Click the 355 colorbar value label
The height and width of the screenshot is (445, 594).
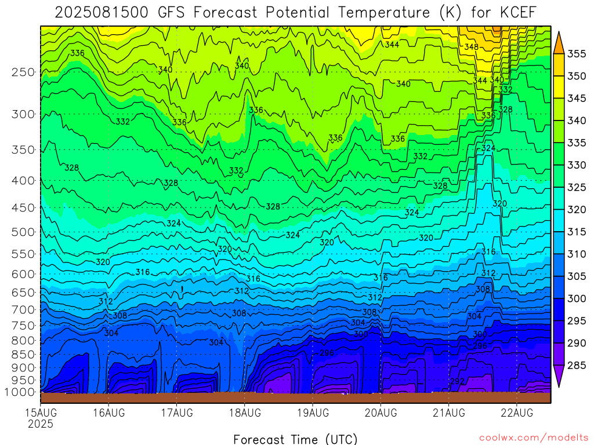tap(577, 54)
